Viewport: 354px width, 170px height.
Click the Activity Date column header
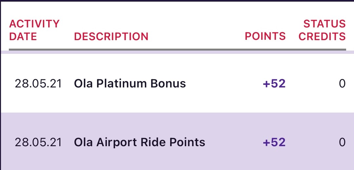click(34, 30)
